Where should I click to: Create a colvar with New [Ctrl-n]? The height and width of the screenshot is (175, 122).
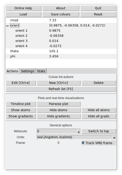tap(59, 83)
